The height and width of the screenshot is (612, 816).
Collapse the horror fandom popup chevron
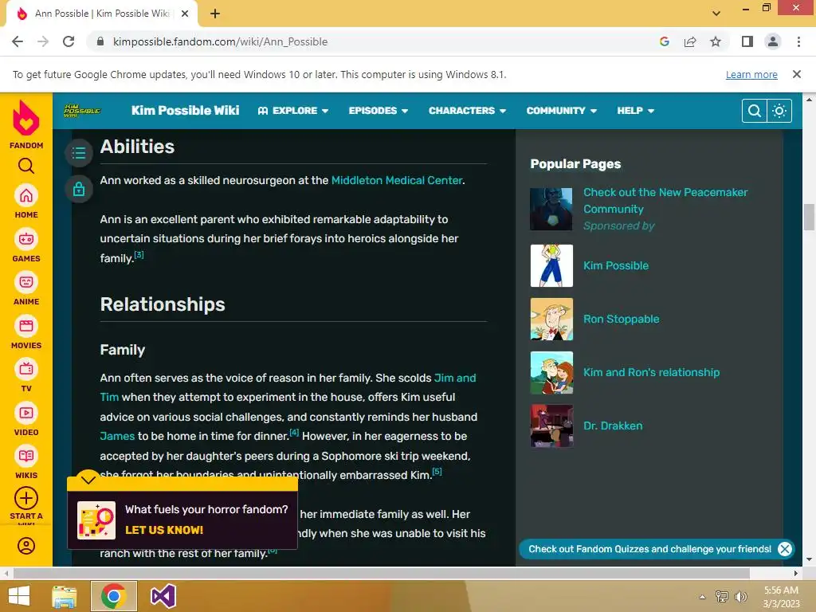pyautogui.click(x=88, y=479)
